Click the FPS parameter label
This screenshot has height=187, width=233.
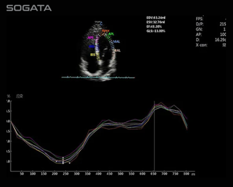coord(199,19)
